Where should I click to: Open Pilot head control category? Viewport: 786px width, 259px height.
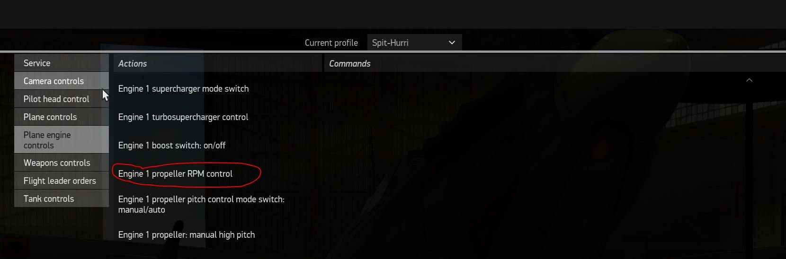click(62, 99)
